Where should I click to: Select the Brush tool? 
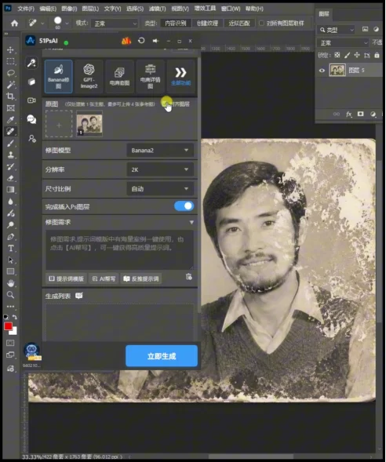(x=10, y=144)
